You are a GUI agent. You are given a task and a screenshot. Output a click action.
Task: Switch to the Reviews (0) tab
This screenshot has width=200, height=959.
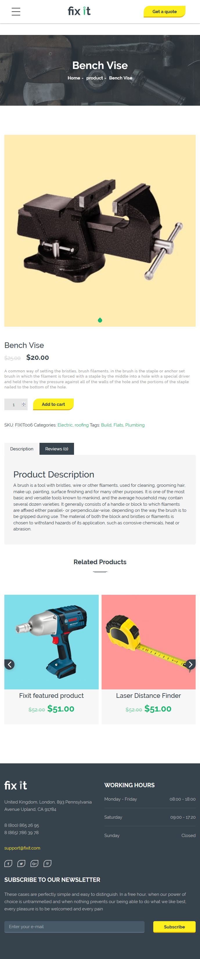(x=57, y=449)
